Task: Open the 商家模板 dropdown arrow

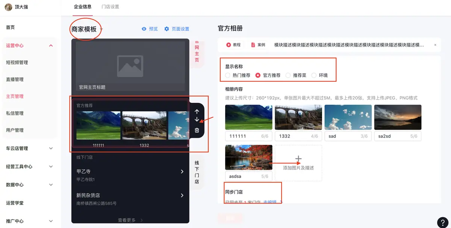Action: click(x=101, y=29)
